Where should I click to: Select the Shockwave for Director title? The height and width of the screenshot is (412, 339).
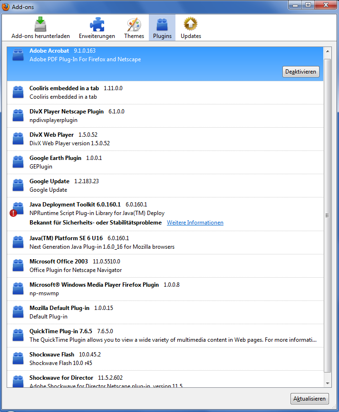[x=61, y=378]
